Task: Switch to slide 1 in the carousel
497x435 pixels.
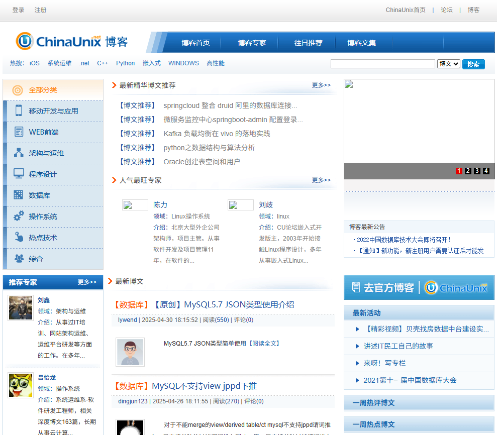Action: coord(459,171)
